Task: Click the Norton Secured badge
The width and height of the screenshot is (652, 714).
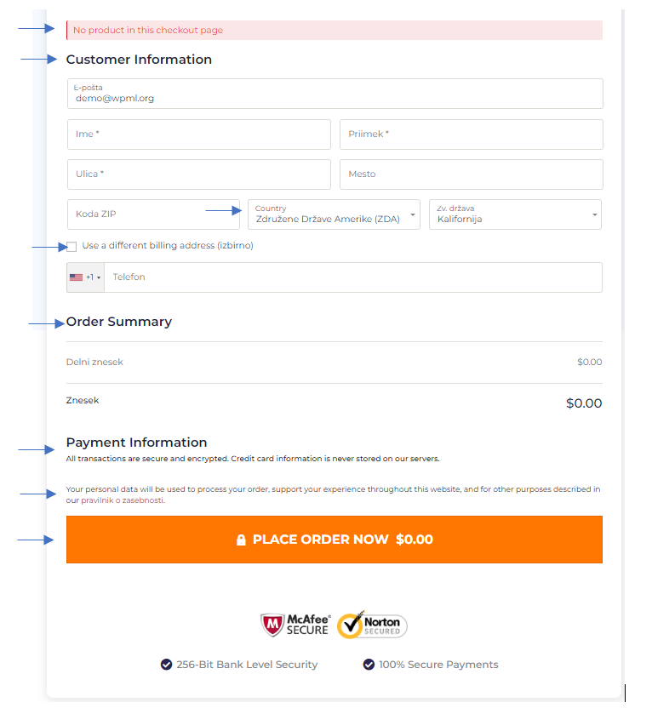Action: tap(372, 625)
